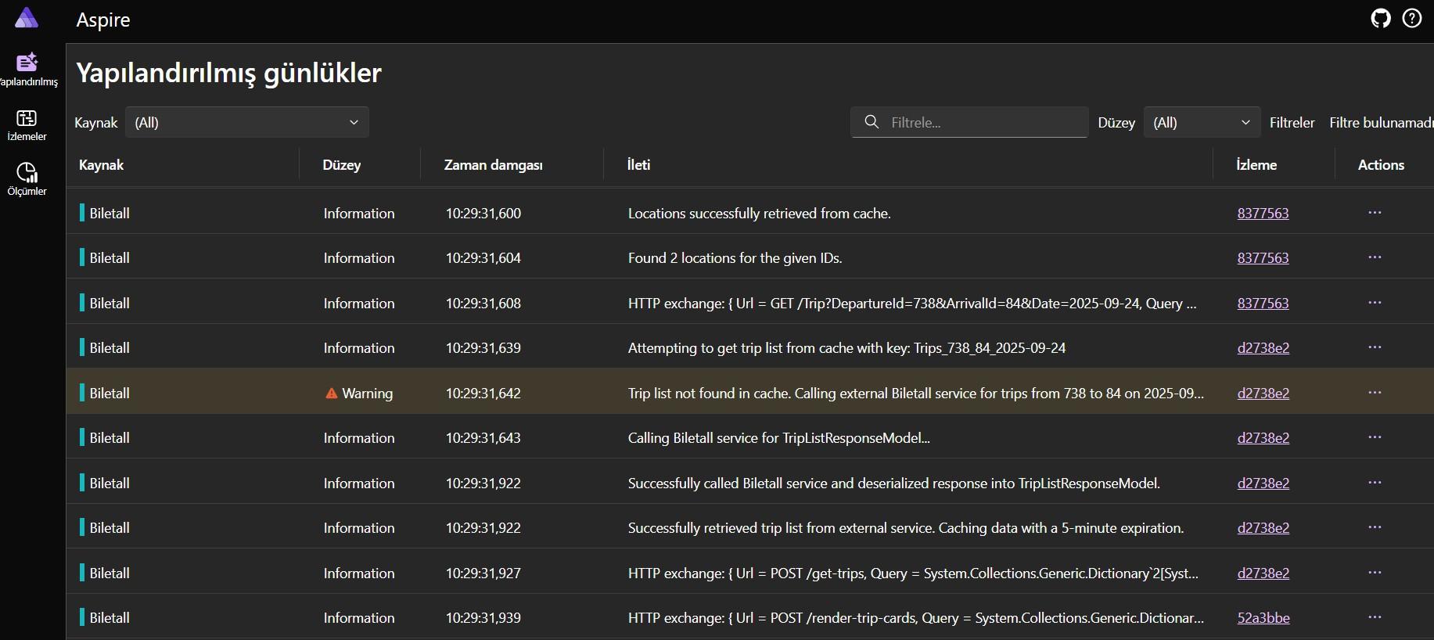The width and height of the screenshot is (1434, 640).
Task: Expand the Kaynak source dropdown
Action: [x=246, y=123]
